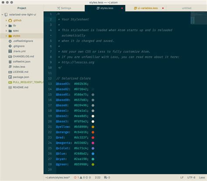Click the Project panel header
Viewport: 207px width, 181px height.
pyautogui.click(x=22, y=8)
